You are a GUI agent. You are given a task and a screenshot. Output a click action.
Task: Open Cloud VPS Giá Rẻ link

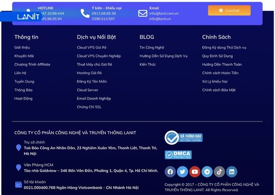tap(92, 47)
